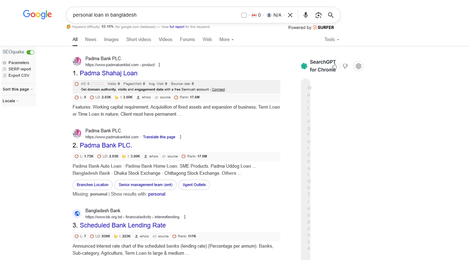Clear the search box with X icon
469x260 pixels.
coord(290,15)
